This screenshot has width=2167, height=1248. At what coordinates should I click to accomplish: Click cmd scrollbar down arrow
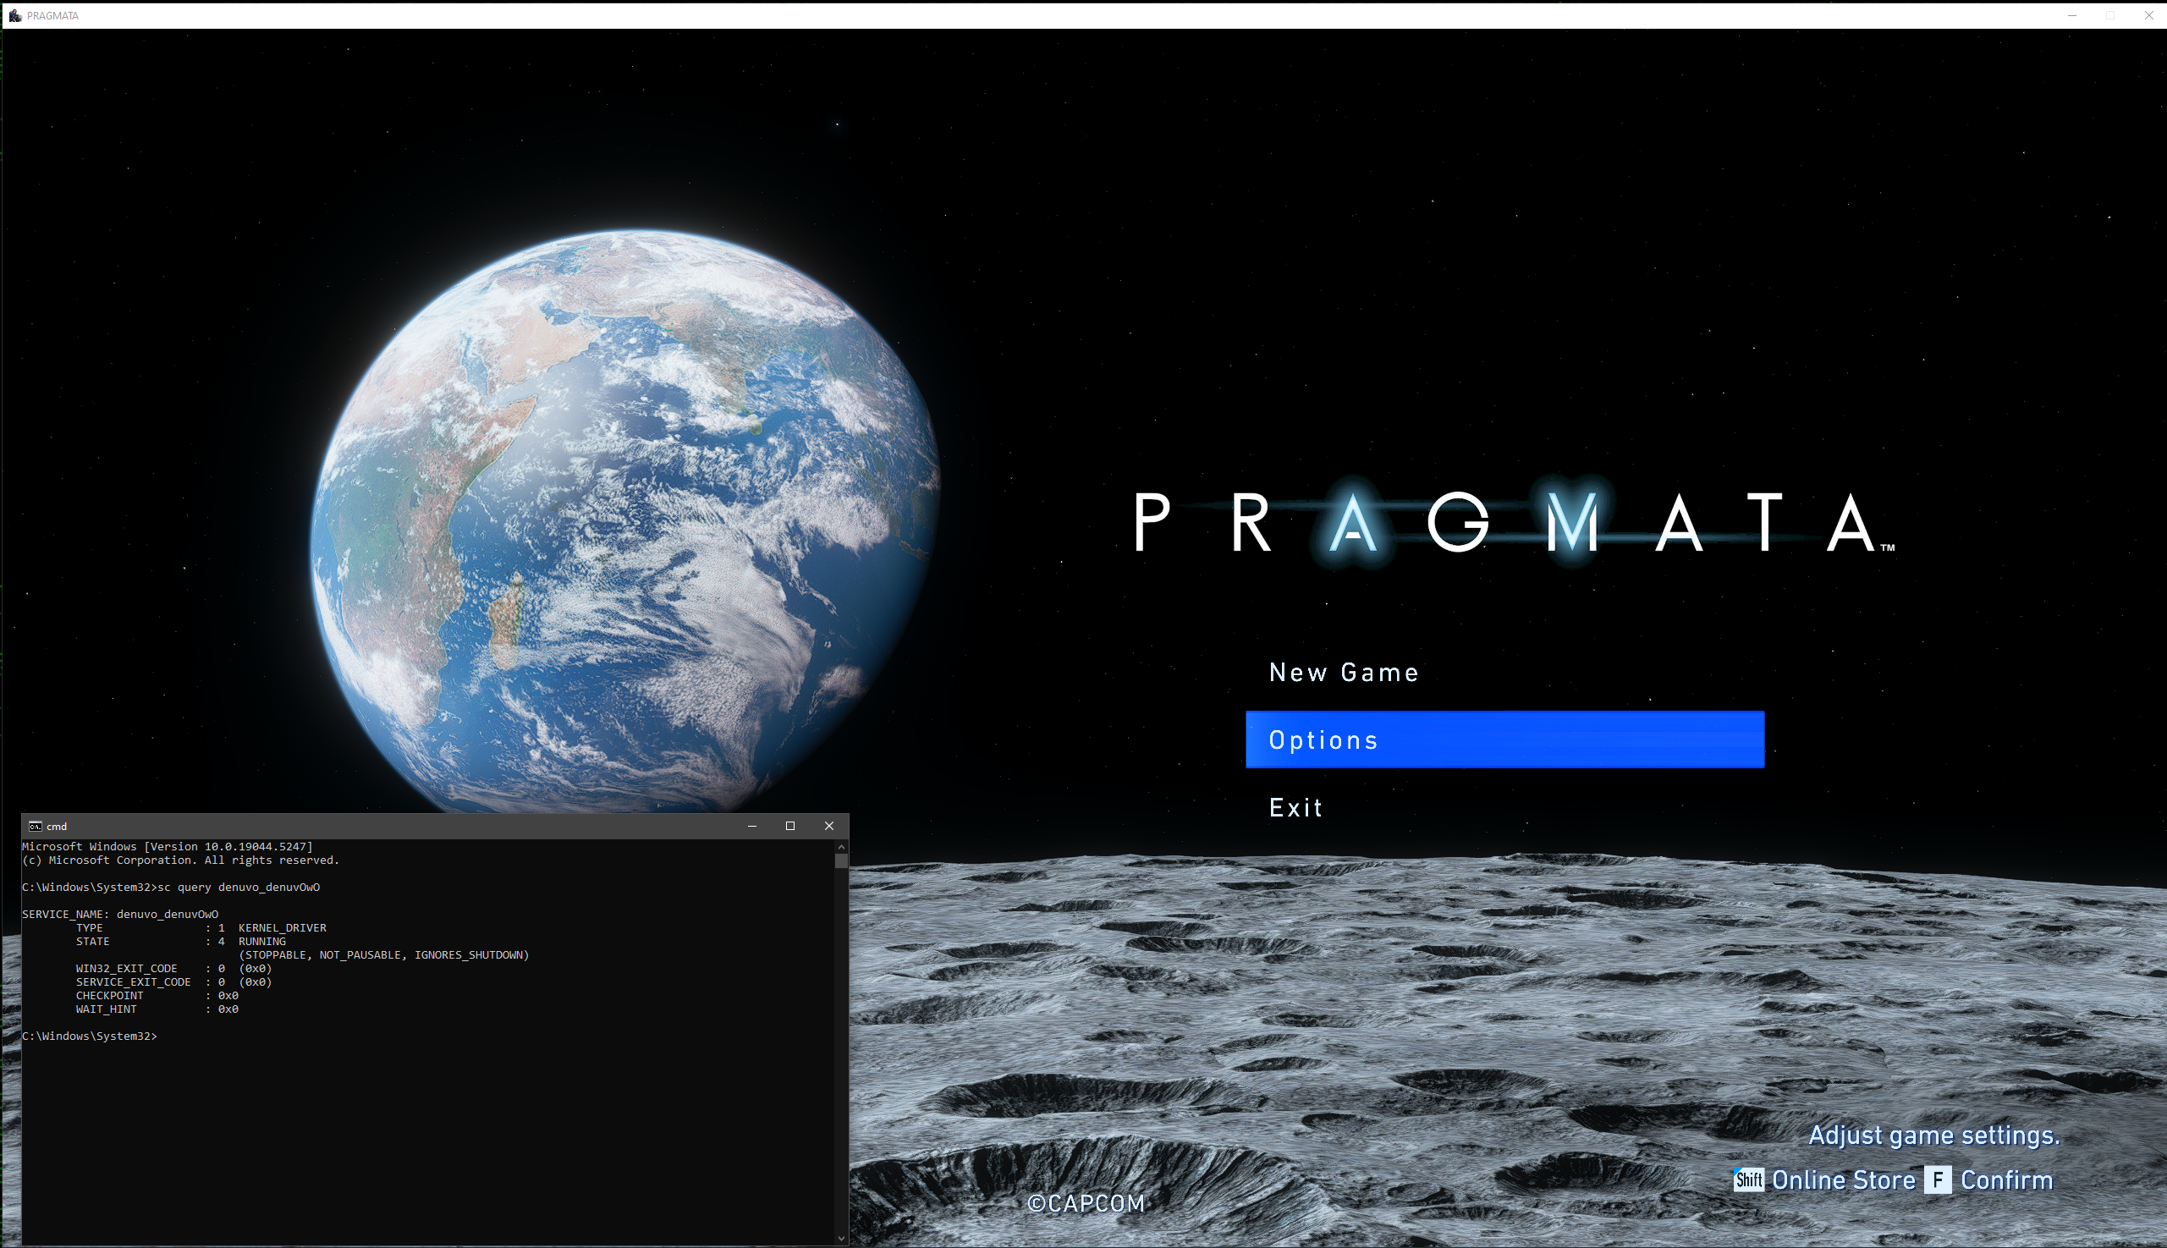(841, 1238)
